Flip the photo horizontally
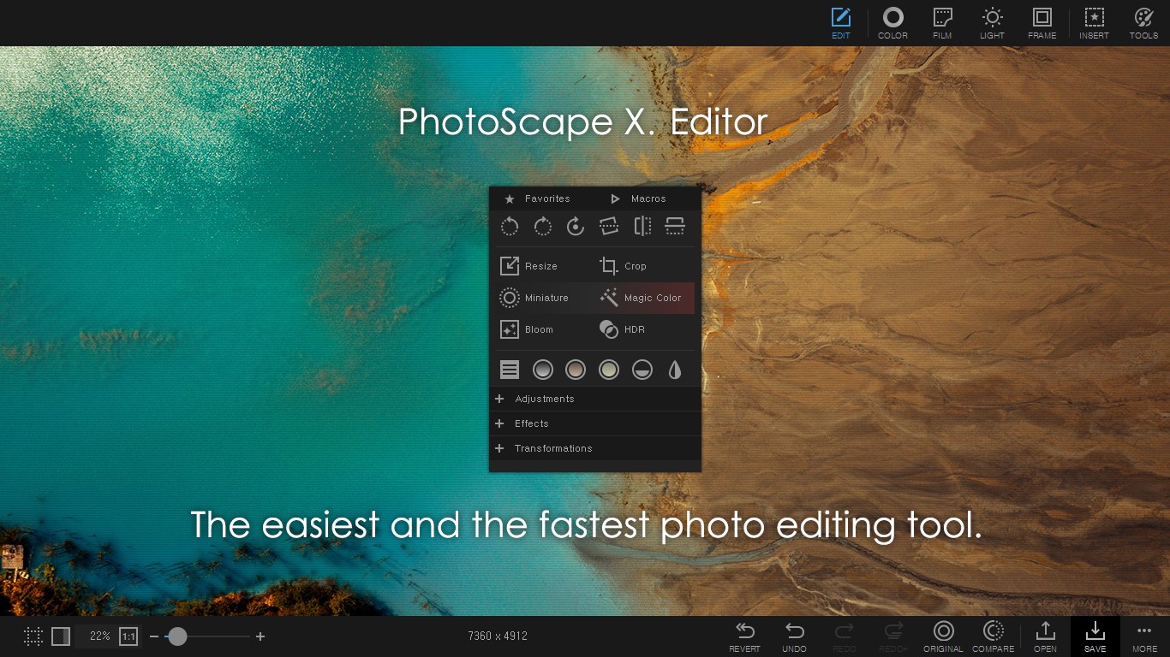The width and height of the screenshot is (1170, 657). [x=642, y=226]
